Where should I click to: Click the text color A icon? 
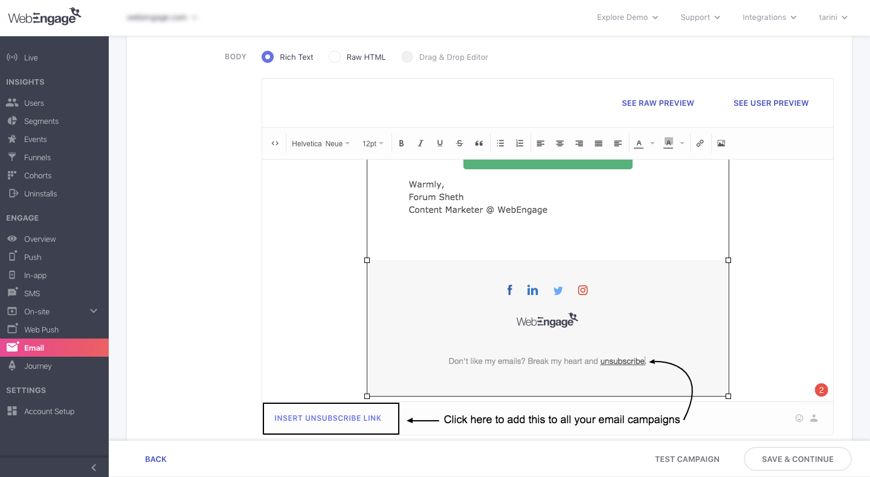tap(639, 143)
